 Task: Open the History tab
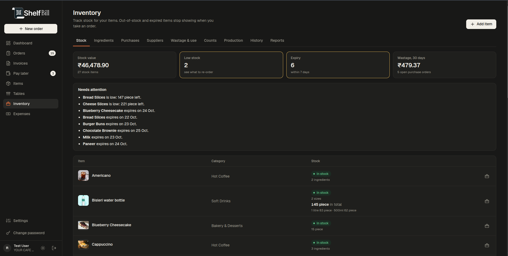[257, 40]
